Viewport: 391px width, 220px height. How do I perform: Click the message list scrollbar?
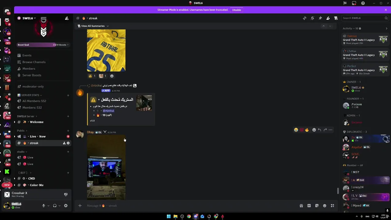(338, 191)
